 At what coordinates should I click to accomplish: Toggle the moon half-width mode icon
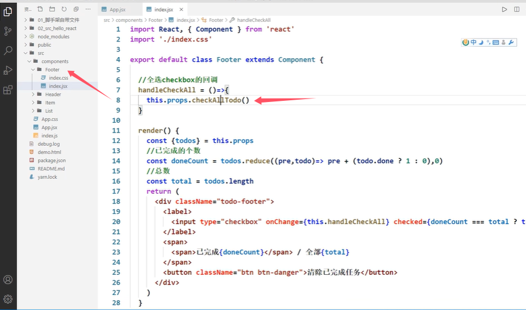coord(481,42)
